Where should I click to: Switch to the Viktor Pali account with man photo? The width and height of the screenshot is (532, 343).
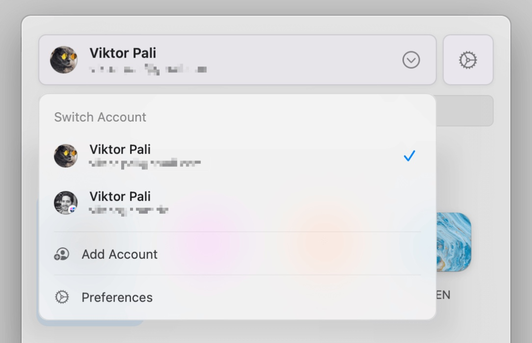(120, 196)
